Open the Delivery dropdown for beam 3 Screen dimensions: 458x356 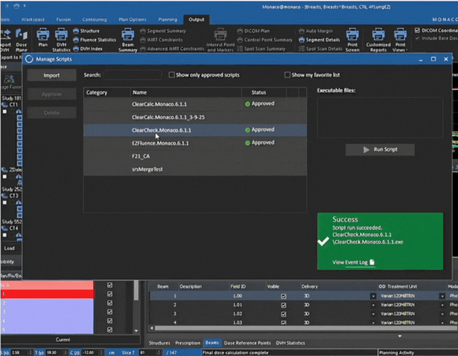(x=373, y=314)
